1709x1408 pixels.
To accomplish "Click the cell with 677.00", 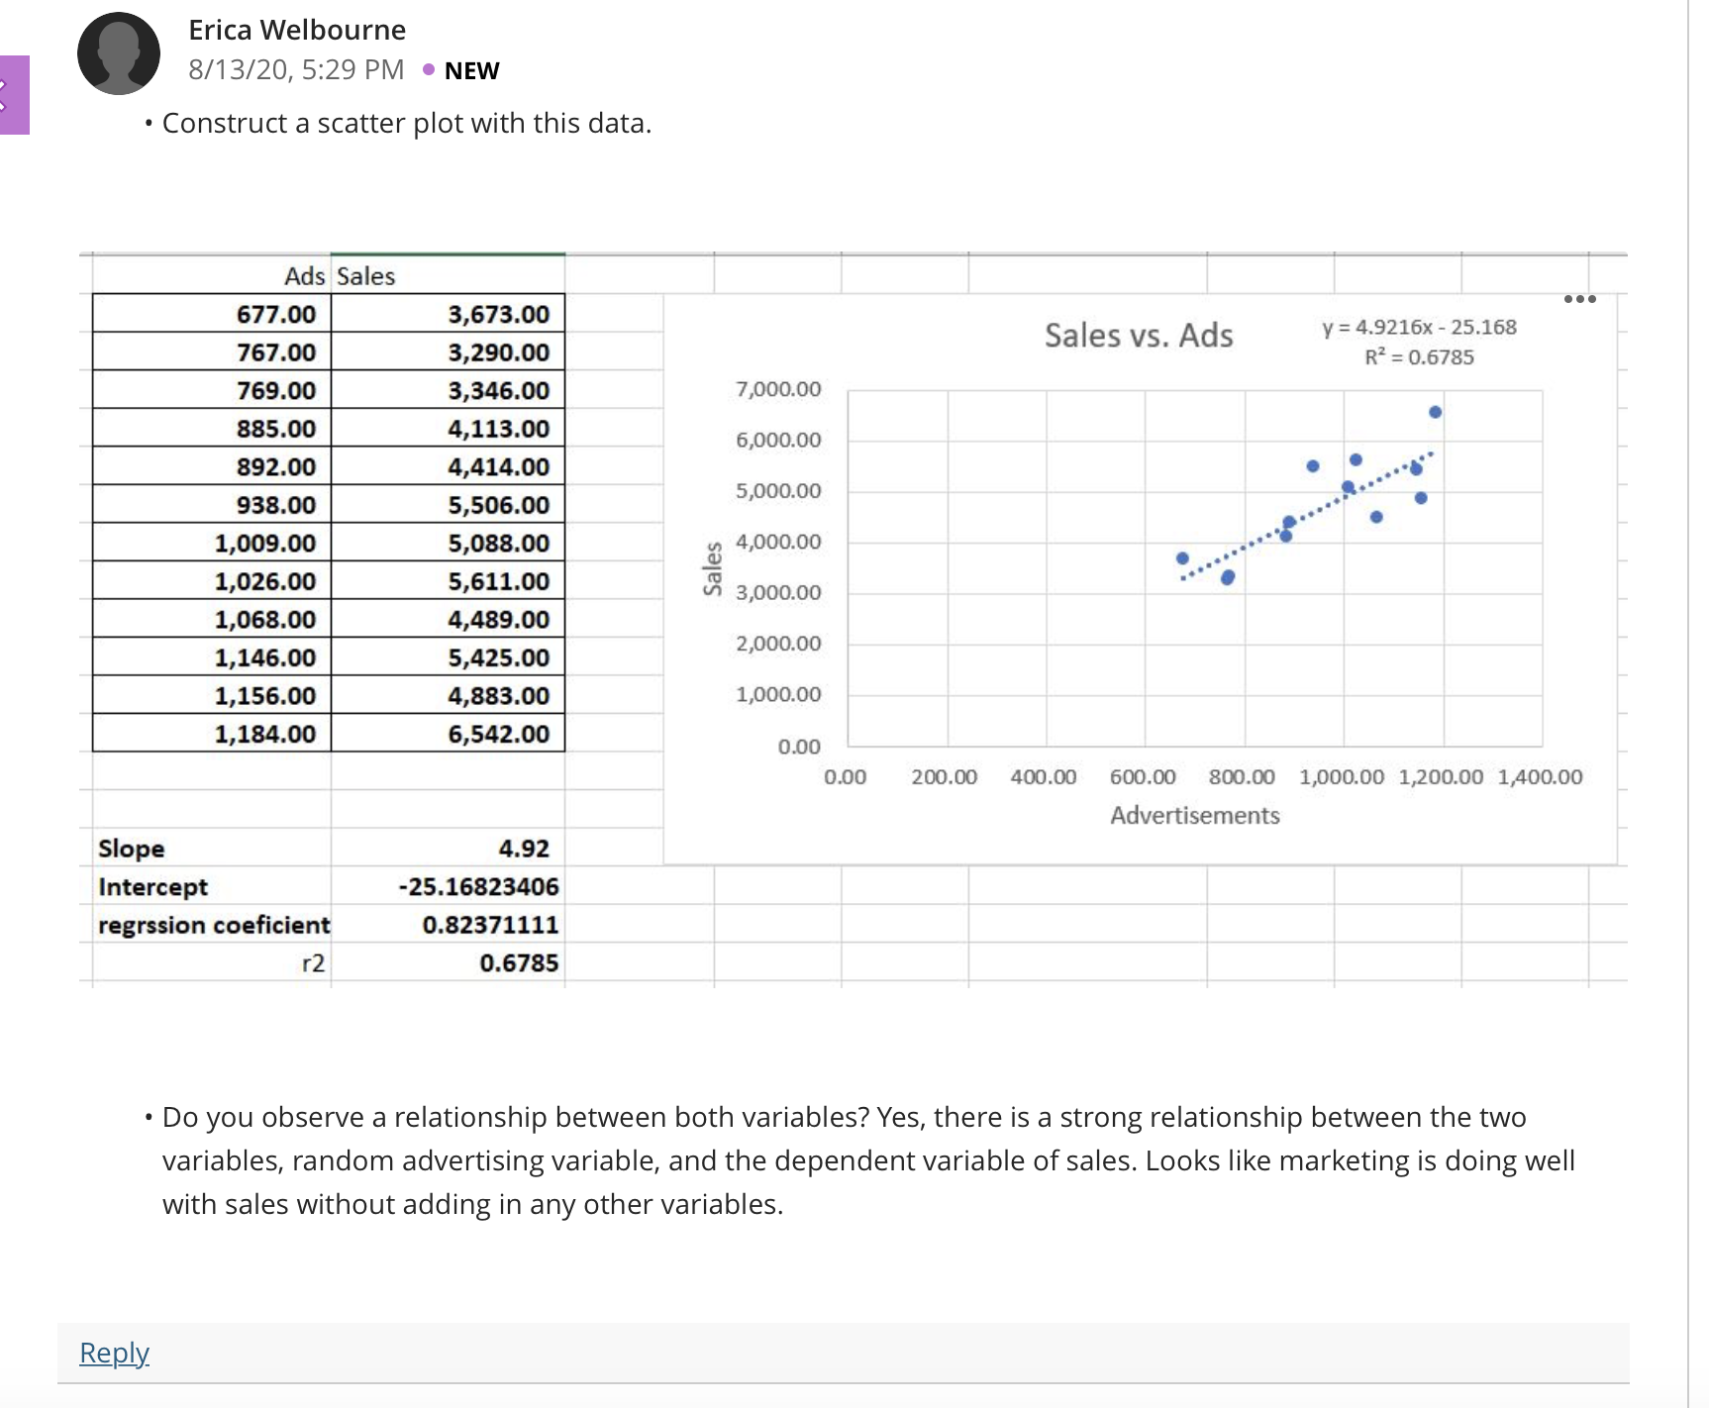I will (x=212, y=313).
